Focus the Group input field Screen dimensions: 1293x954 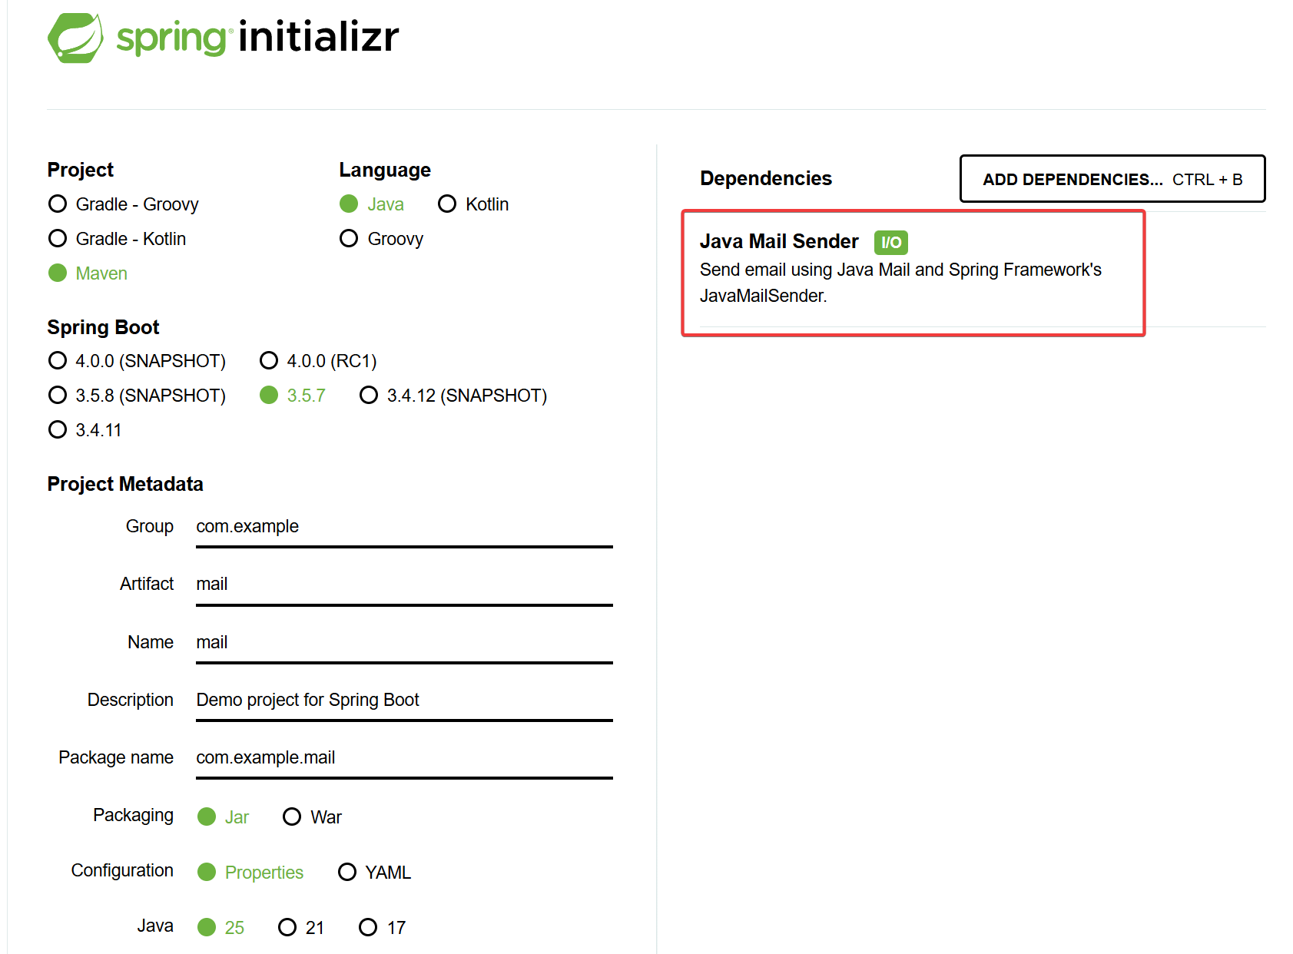click(403, 527)
